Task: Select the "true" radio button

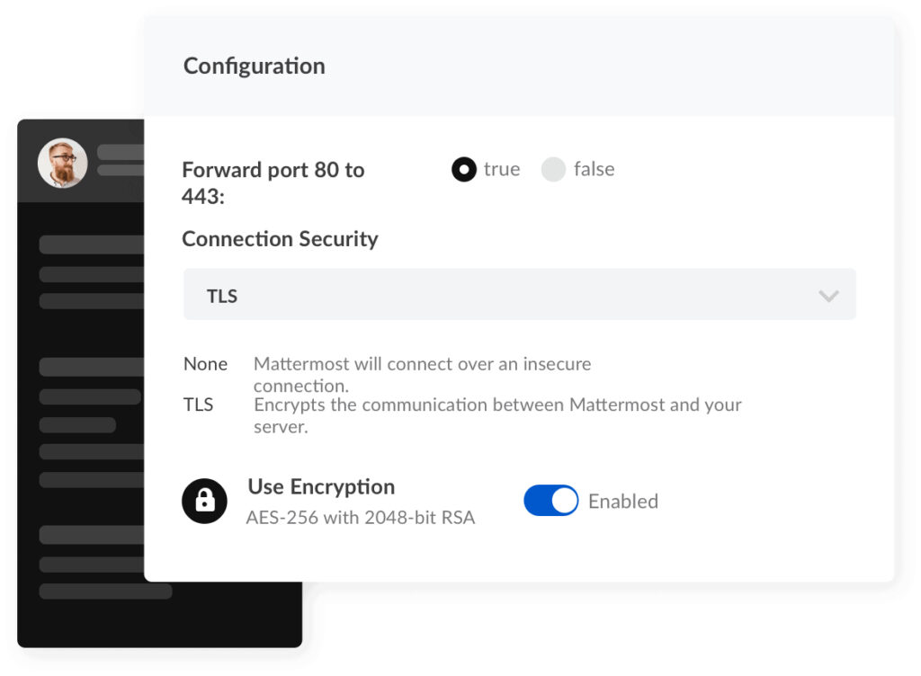Action: click(464, 170)
